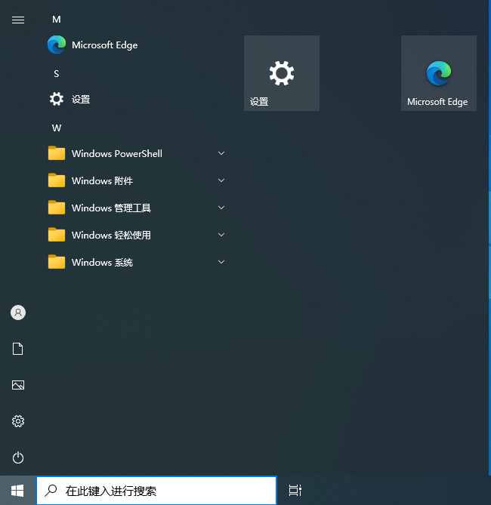Image resolution: width=491 pixels, height=505 pixels.
Task: Open the Pictures icon in Start sidebar
Action: tap(18, 385)
